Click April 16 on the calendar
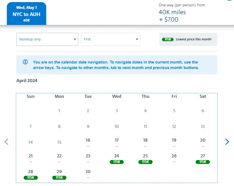This screenshot has height=186, width=234. [x=88, y=142]
